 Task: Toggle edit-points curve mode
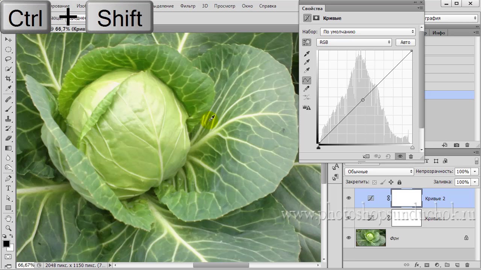pos(307,80)
